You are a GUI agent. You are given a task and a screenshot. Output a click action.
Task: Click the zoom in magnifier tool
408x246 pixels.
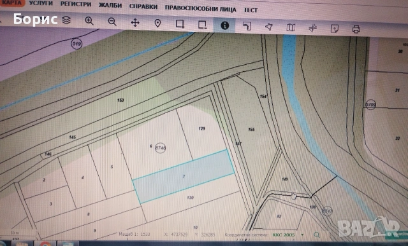(x=89, y=21)
